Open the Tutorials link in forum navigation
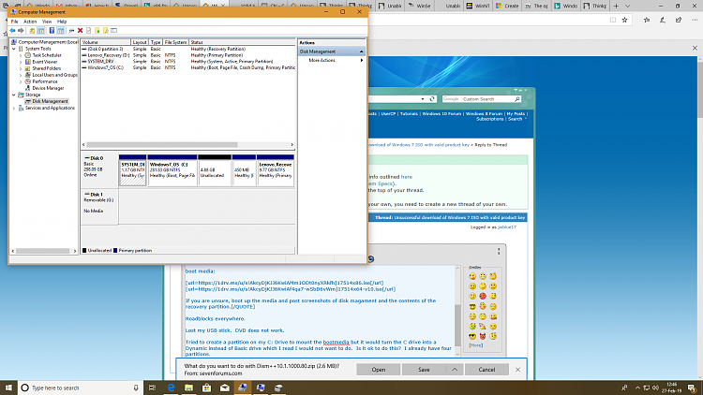This screenshot has height=395, width=703. (x=409, y=114)
